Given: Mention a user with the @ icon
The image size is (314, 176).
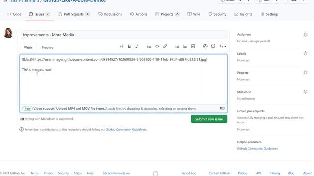Looking at the screenshot, I should (x=205, y=46).
